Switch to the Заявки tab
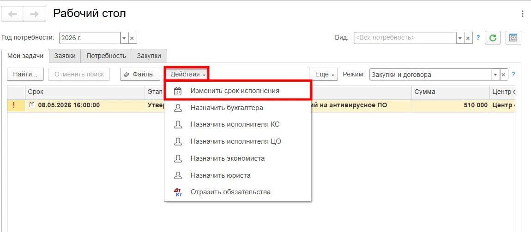The height and width of the screenshot is (232, 531). [65, 56]
